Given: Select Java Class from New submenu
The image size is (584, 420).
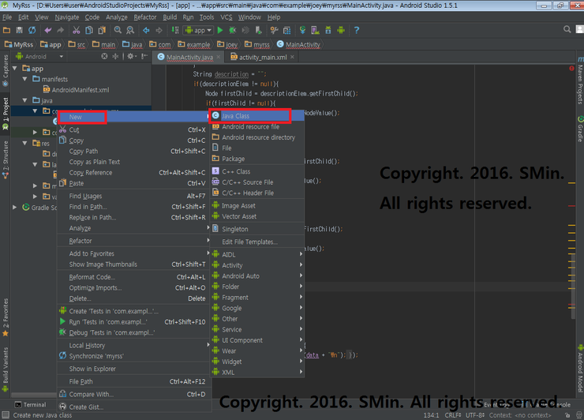Looking at the screenshot, I should click(x=257, y=116).
